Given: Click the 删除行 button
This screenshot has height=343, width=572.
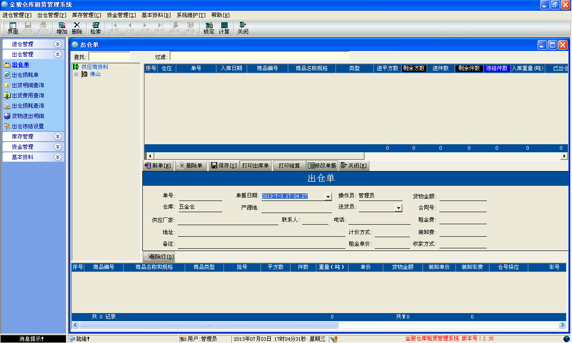Looking at the screenshot, I should tap(159, 257).
